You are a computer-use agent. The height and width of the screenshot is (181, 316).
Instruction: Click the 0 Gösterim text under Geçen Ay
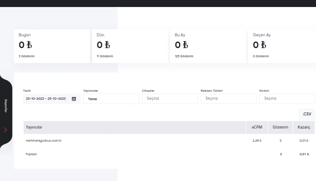(261, 56)
